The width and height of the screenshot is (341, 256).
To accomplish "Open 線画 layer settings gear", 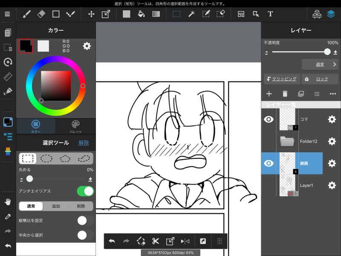I will click(332, 163).
